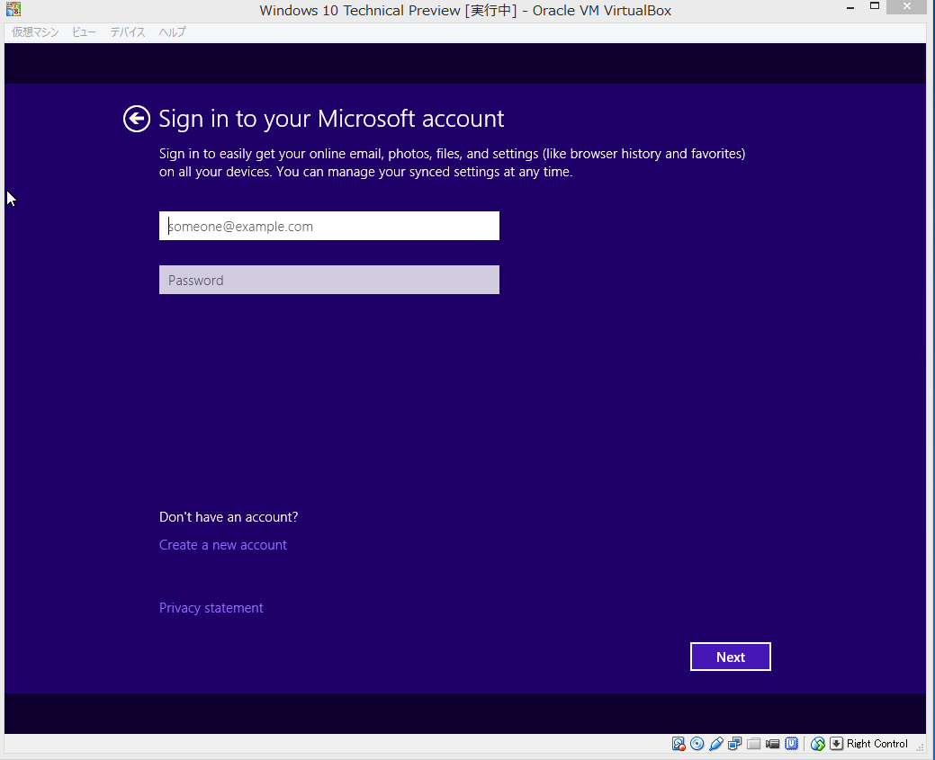The image size is (935, 760).
Task: Open the Privacy statement link
Action: (x=211, y=608)
